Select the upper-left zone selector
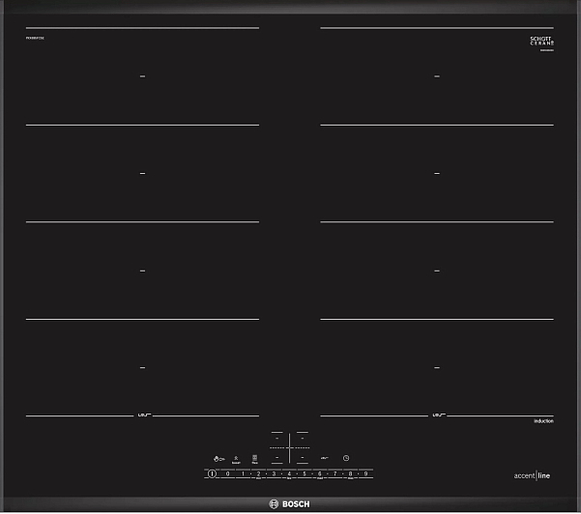This screenshot has width=581, height=514. pos(277,437)
